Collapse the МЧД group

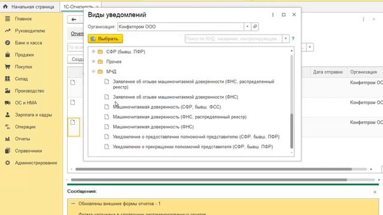[93, 72]
